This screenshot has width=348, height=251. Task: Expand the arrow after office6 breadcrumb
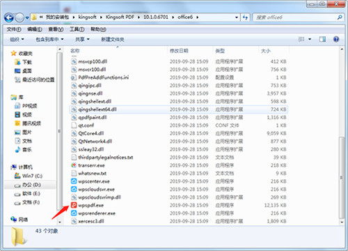(198, 17)
